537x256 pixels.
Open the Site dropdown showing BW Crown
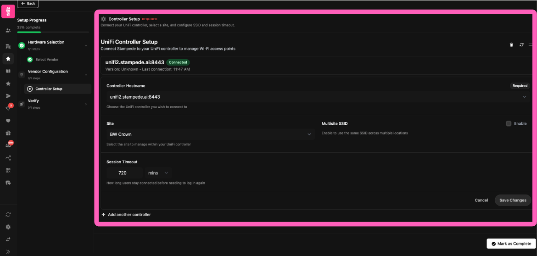pos(209,134)
